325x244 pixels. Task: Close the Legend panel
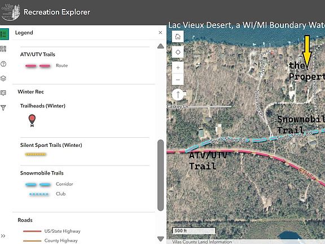[160, 33]
